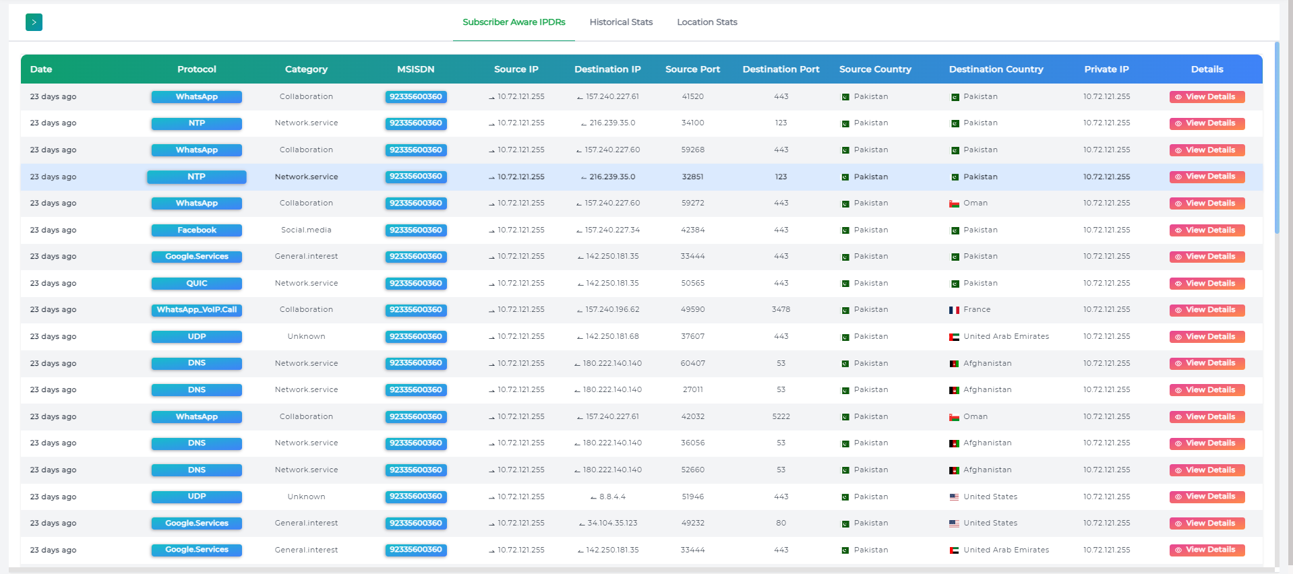Click UAE flag in the first UDP row
Screen dimensions: 1293x574
pyautogui.click(x=954, y=337)
